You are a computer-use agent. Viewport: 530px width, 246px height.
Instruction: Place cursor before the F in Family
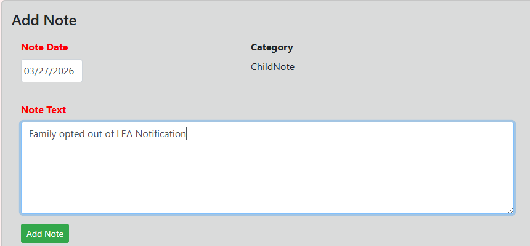click(x=29, y=134)
